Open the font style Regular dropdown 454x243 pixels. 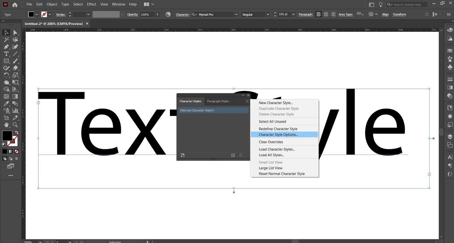(x=268, y=14)
